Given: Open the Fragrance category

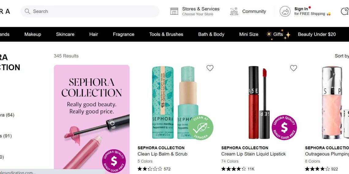Looking at the screenshot, I should pyautogui.click(x=123, y=34).
